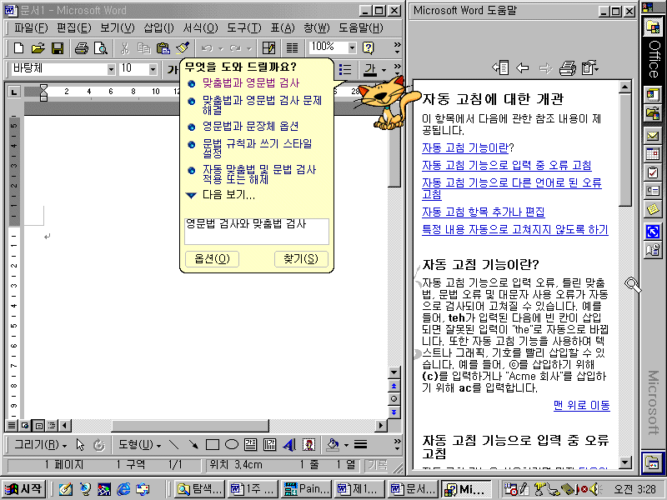Open the 도구(T) menu
Image resolution: width=667 pixels, height=500 pixels.
pyautogui.click(x=243, y=28)
